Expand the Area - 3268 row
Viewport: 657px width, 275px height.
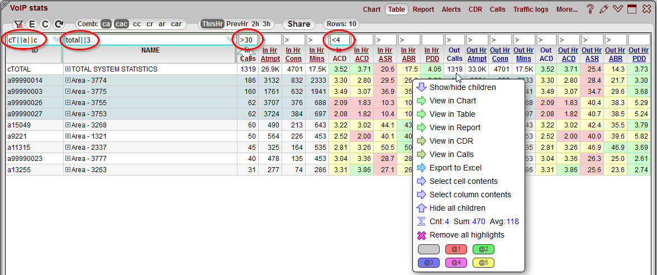(68, 125)
